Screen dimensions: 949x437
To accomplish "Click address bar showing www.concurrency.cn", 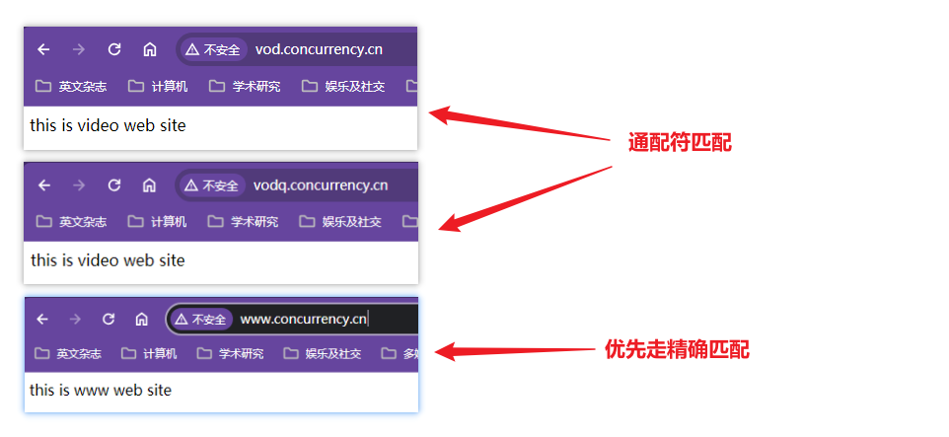I will tap(292, 319).
